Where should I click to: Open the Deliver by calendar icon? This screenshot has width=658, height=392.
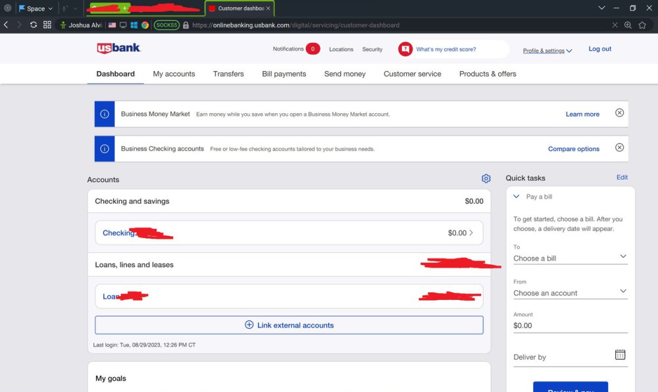coord(620,355)
